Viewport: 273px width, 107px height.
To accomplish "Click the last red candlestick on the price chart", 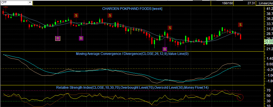I will [x=241, y=37].
